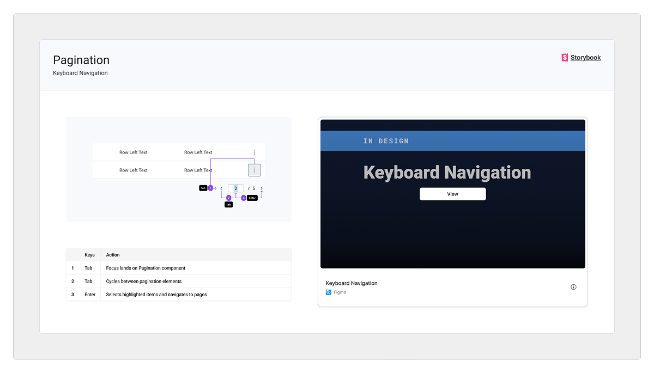This screenshot has height=373, width=654.
Task: Open the info icon on the Figma card
Action: [x=573, y=287]
